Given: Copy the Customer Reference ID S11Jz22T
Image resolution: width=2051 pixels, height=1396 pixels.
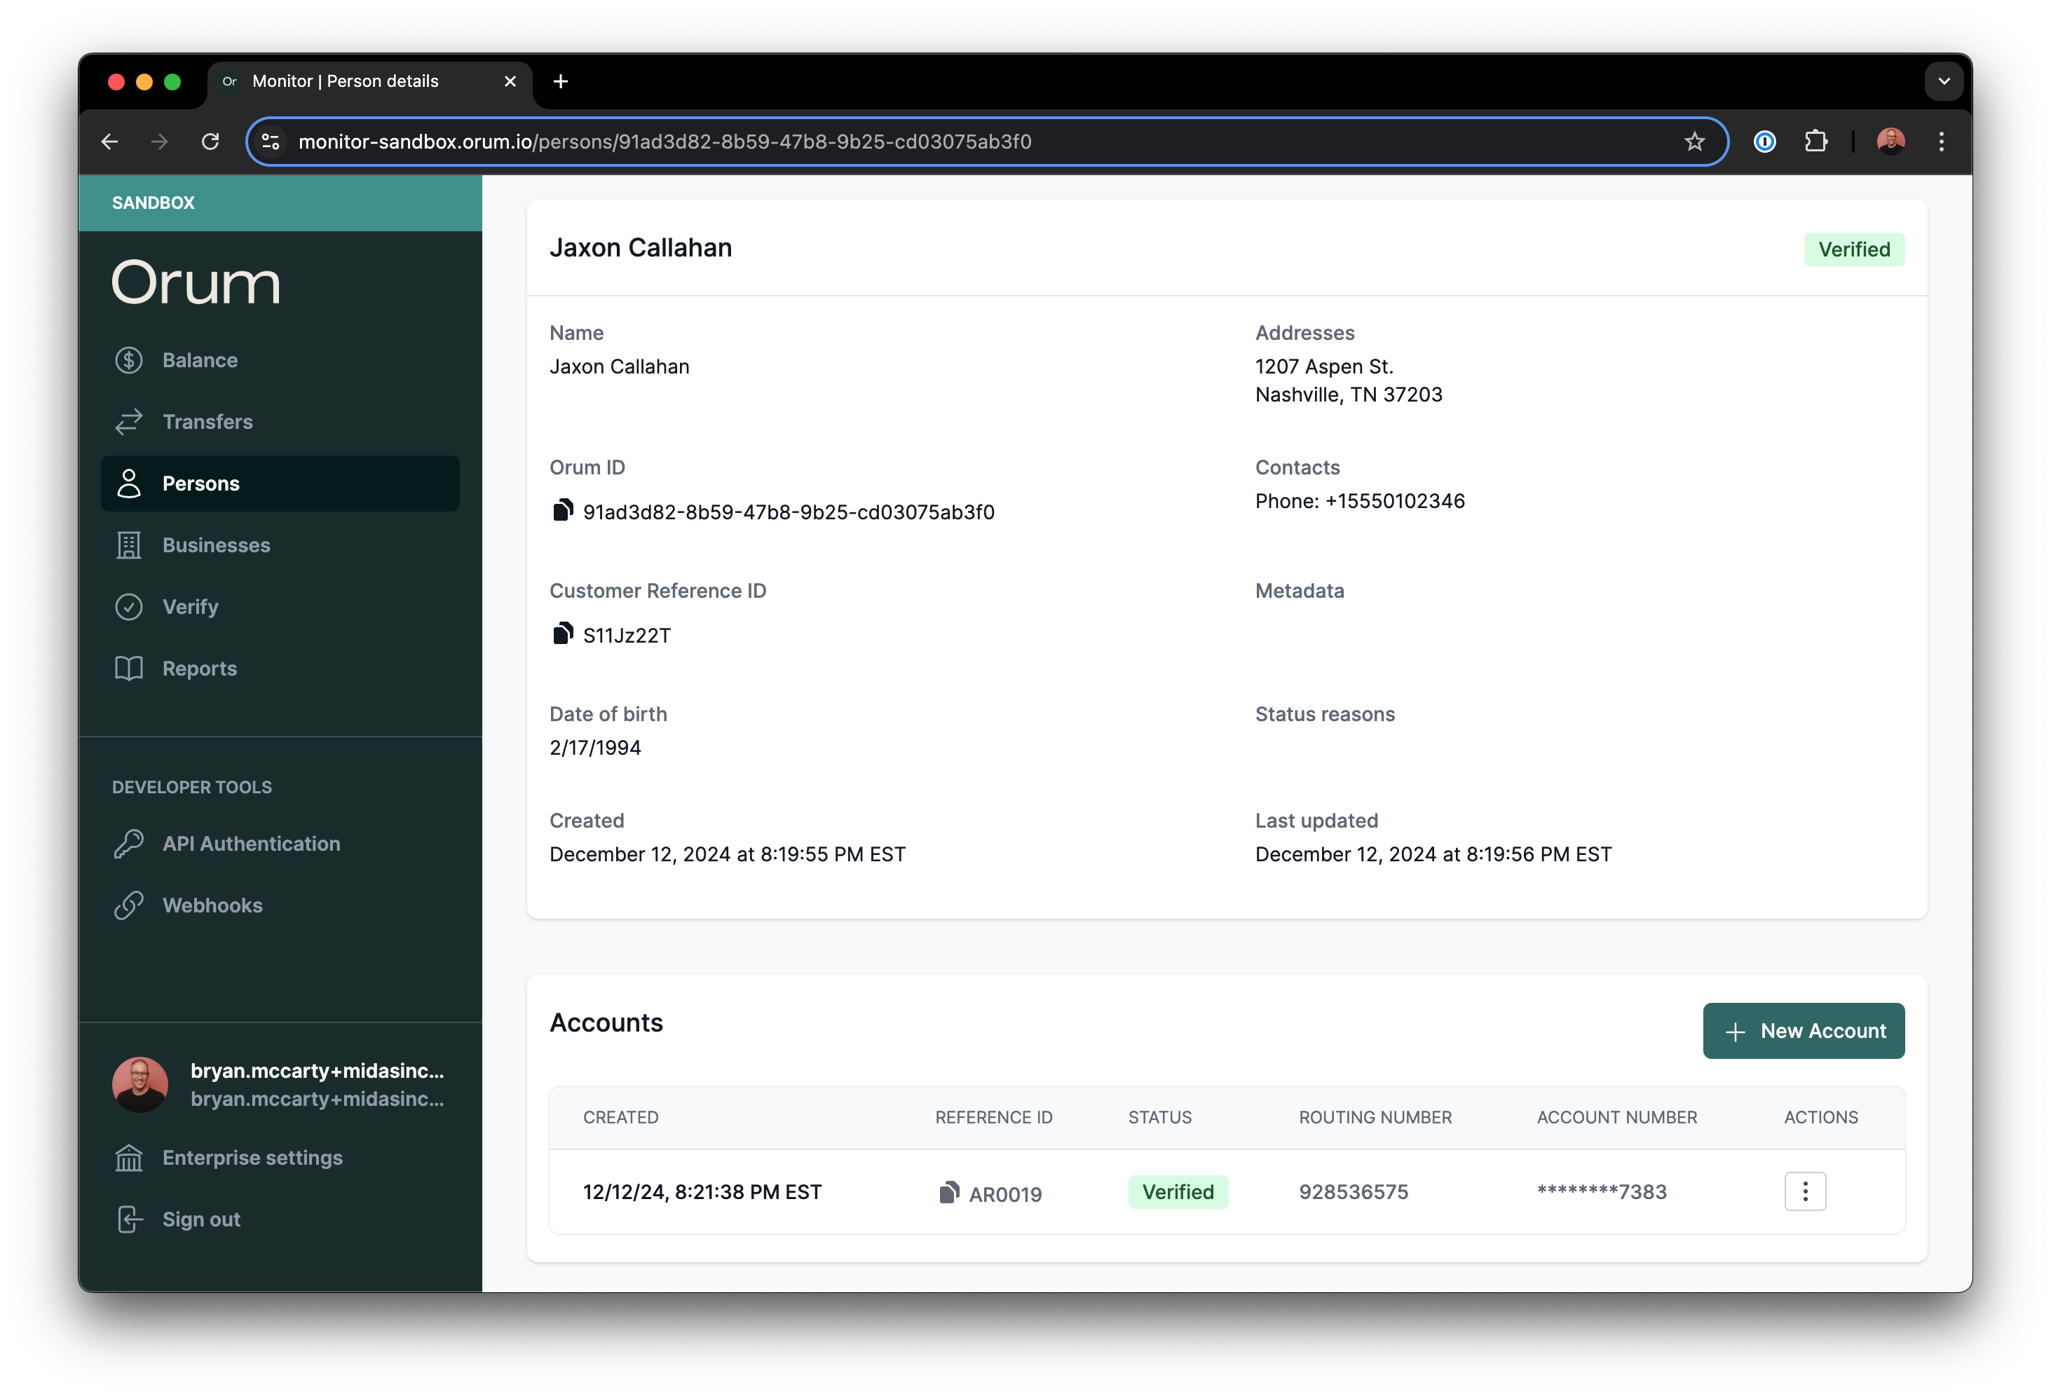Looking at the screenshot, I should (562, 634).
